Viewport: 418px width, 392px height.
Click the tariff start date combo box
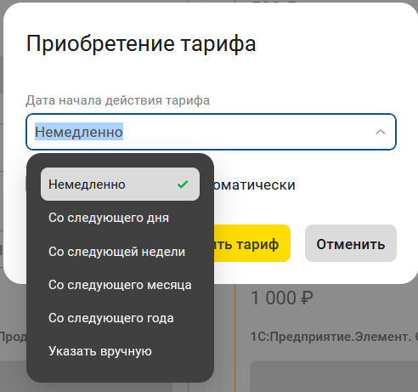(x=211, y=132)
